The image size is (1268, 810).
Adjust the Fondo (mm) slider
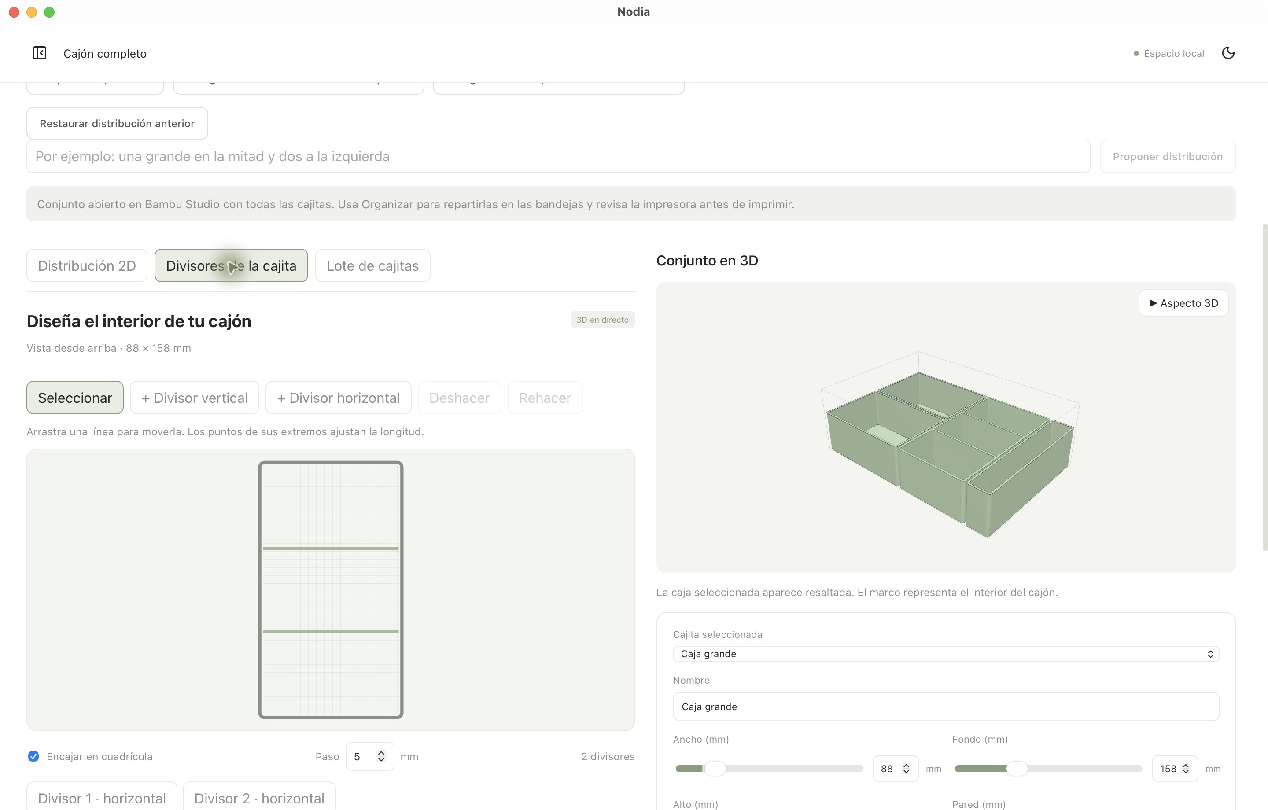[x=1048, y=768]
